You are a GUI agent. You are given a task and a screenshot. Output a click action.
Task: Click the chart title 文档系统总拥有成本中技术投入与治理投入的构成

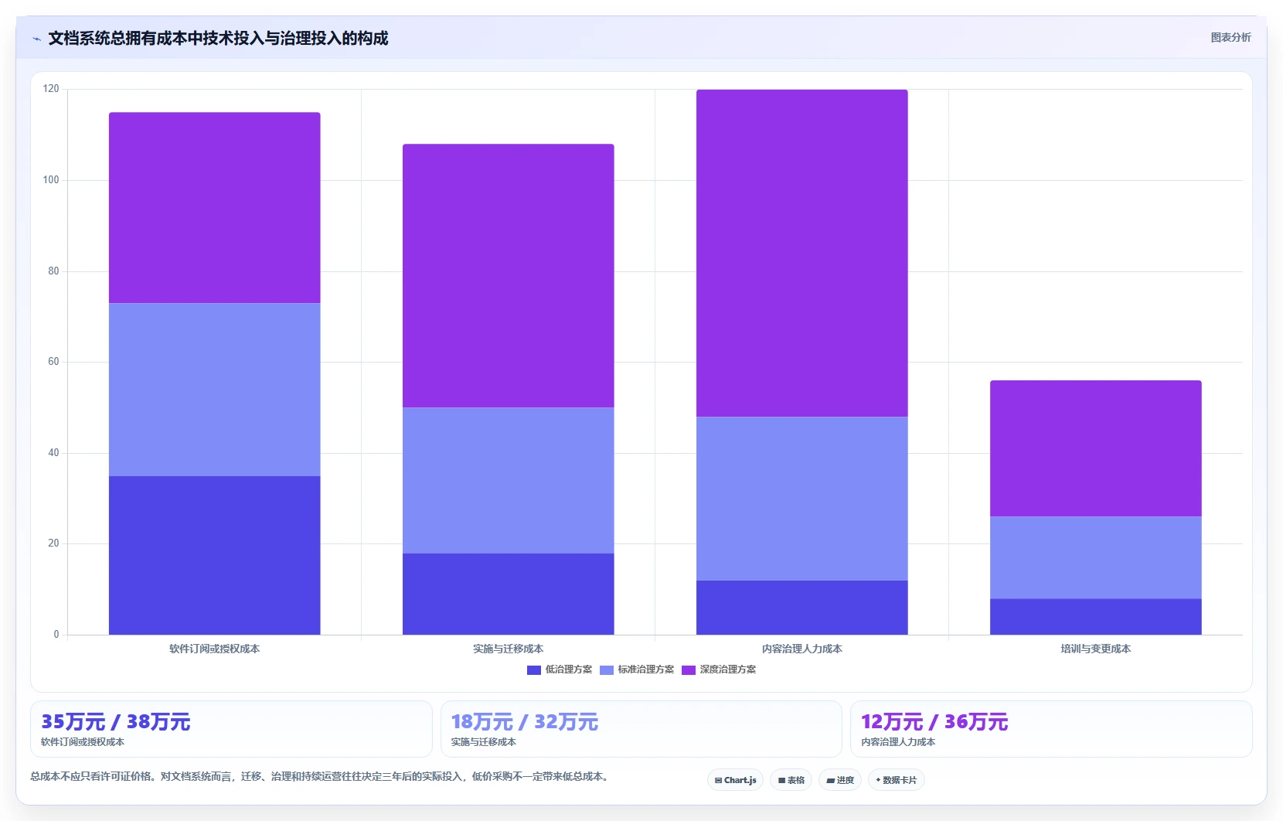pos(218,39)
